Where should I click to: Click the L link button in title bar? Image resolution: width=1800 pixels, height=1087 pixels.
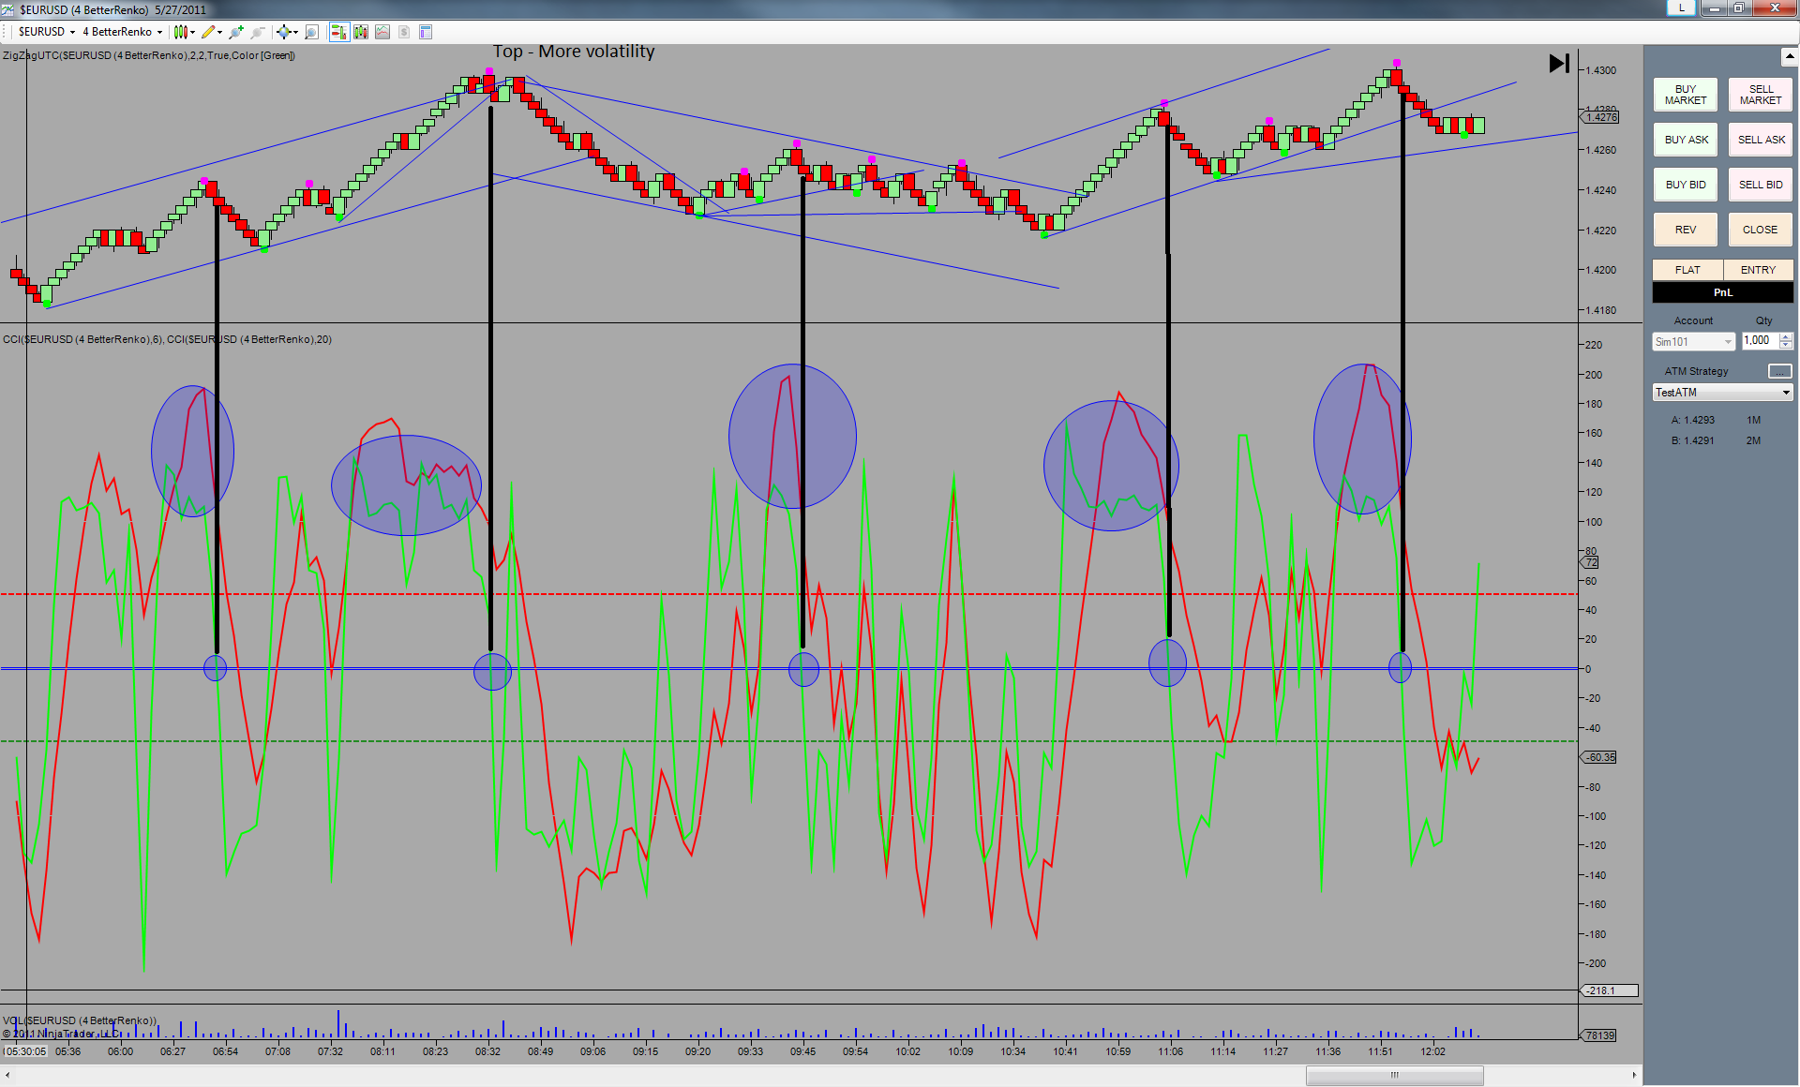[1681, 7]
